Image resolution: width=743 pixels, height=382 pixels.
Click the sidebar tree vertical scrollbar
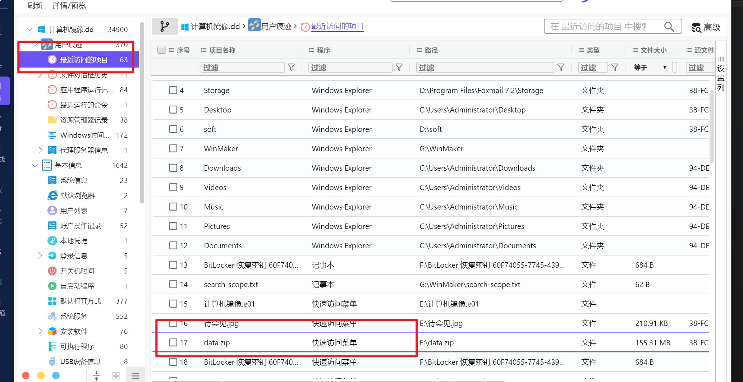coord(142,113)
